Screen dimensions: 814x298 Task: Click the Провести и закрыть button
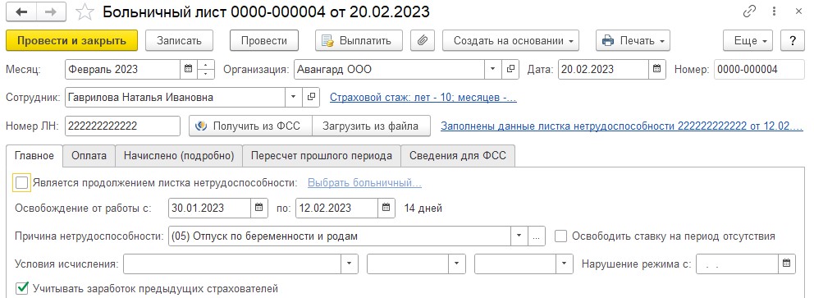click(71, 40)
